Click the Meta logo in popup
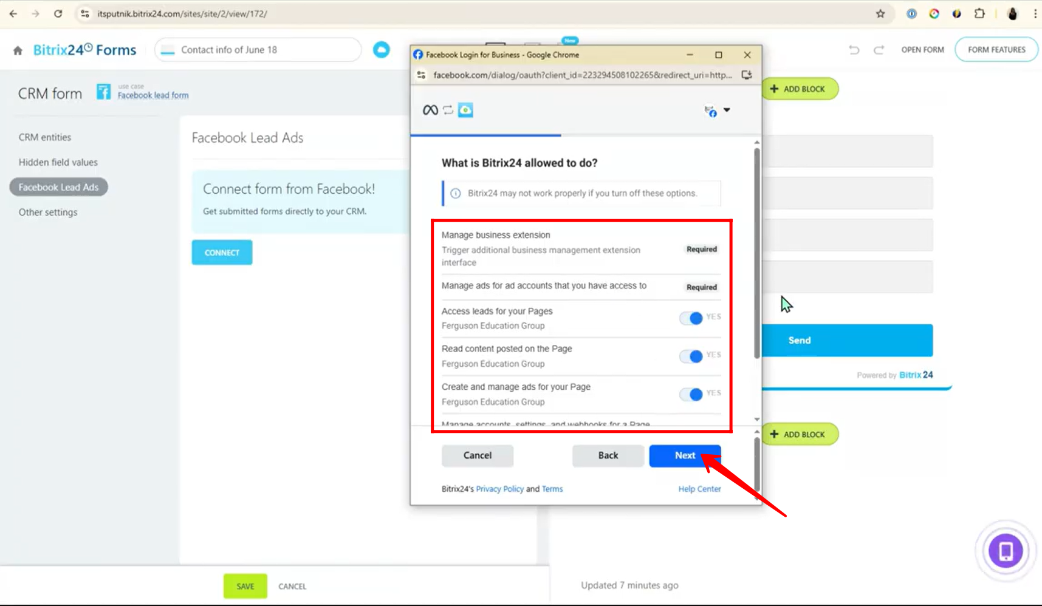1042x606 pixels. coord(430,110)
